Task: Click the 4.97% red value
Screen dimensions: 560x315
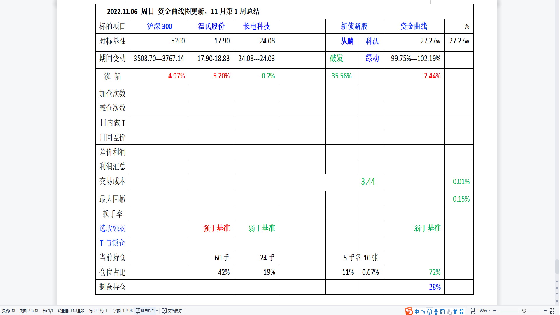Action: coord(176,76)
